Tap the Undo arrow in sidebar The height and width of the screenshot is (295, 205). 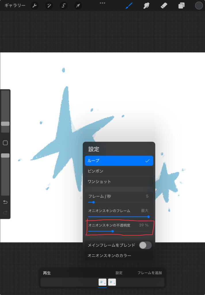point(5,202)
